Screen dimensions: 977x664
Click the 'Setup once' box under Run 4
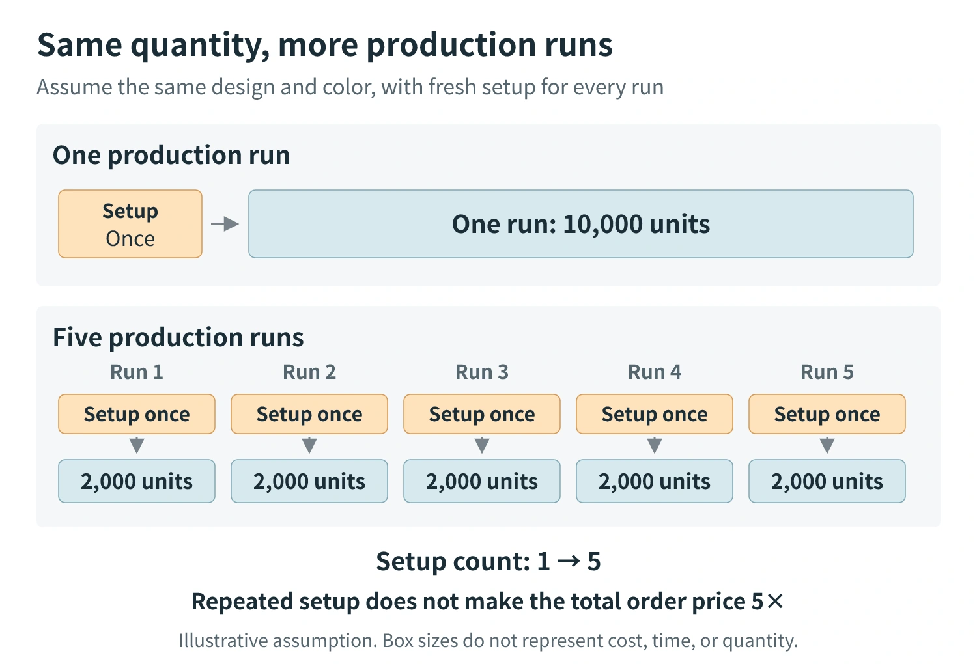[x=655, y=414]
